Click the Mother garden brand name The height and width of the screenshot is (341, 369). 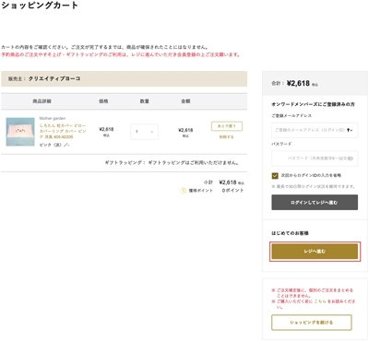coord(53,118)
